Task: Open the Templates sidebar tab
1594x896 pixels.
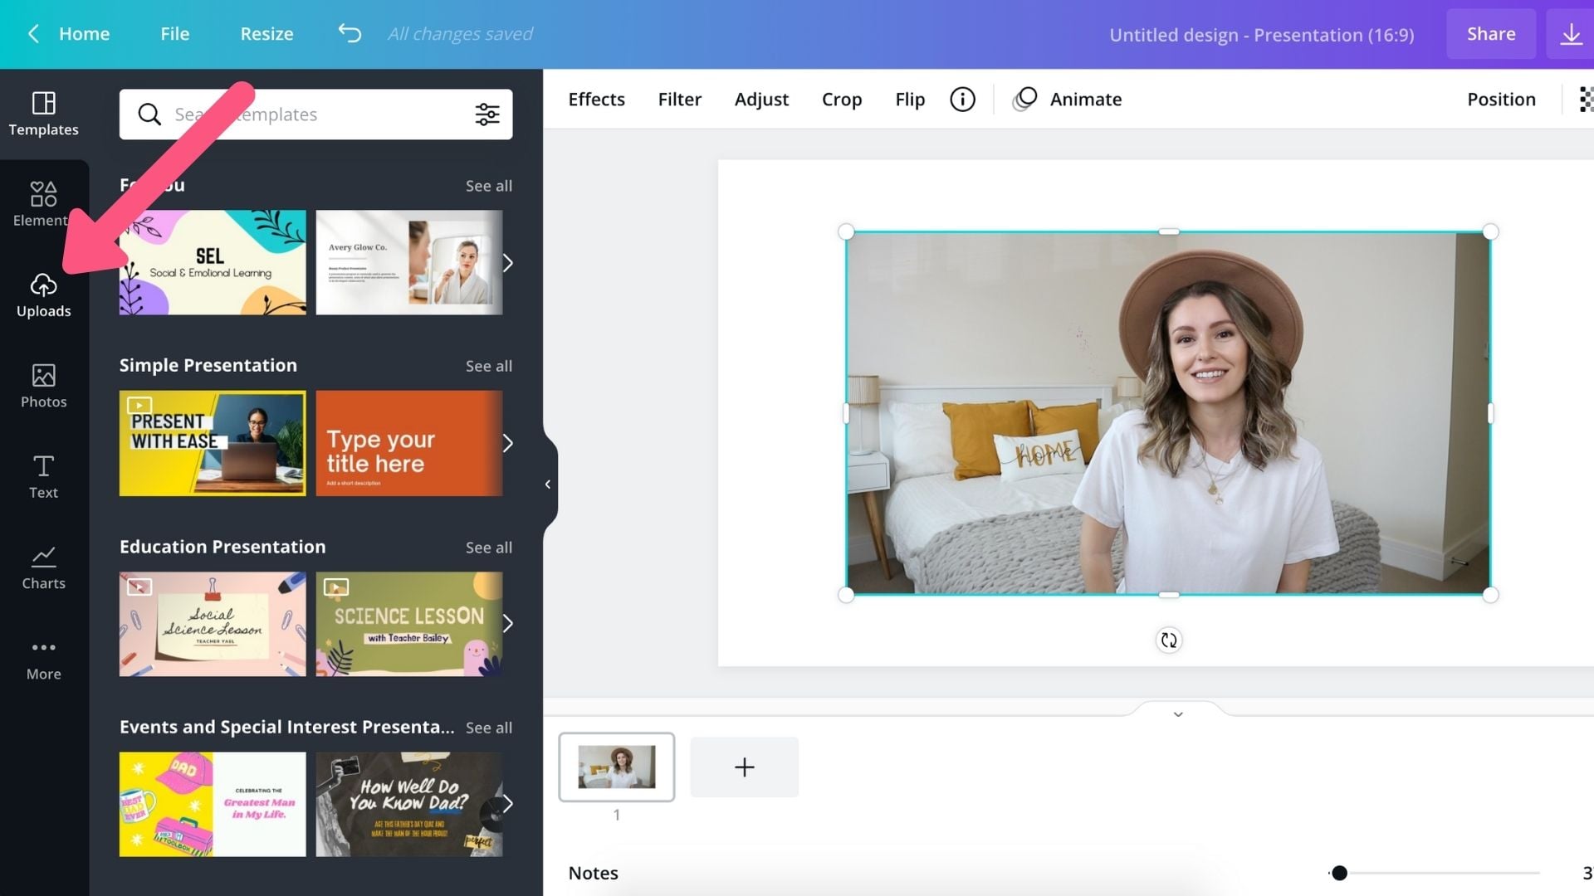Action: tap(43, 114)
